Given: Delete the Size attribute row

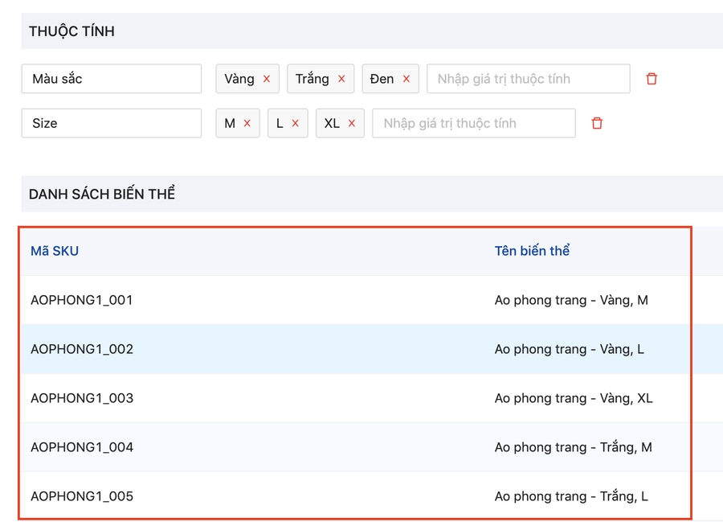Looking at the screenshot, I should (x=597, y=123).
